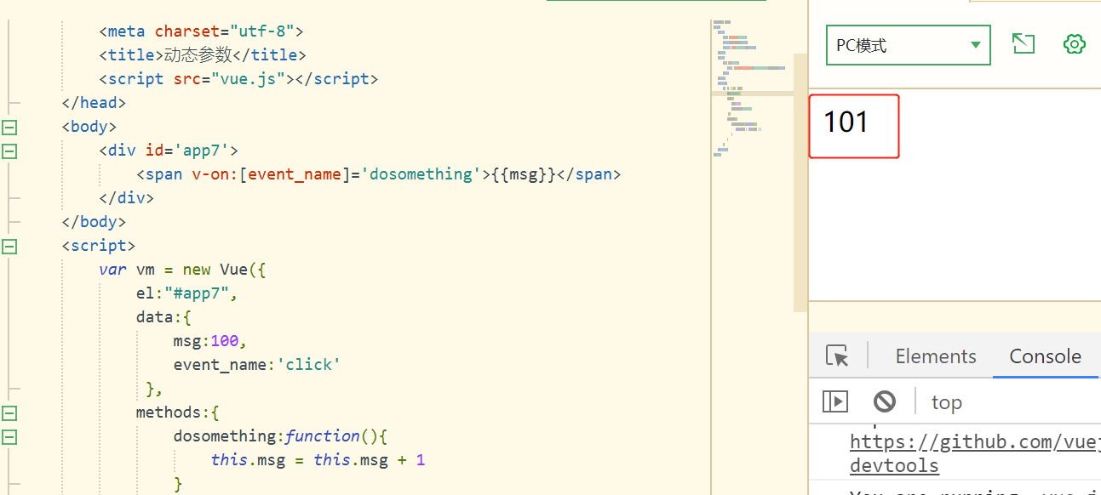The height and width of the screenshot is (495, 1101).
Task: Open the github.com vue devtools link
Action: click(975, 453)
